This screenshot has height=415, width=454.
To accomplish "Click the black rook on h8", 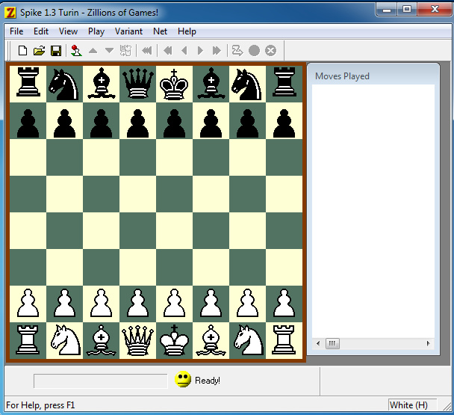I will click(284, 84).
